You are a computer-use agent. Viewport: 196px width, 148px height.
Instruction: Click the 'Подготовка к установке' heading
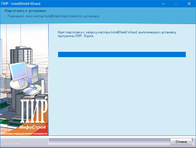point(24,11)
